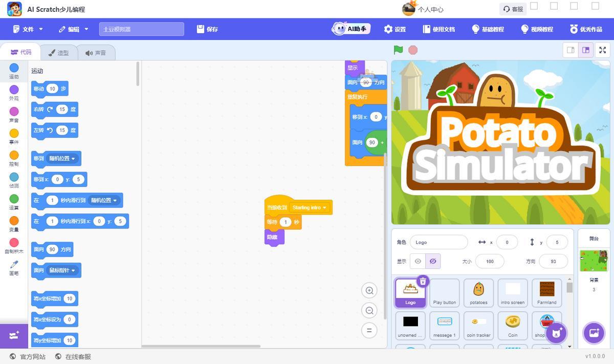The image size is (614, 364).
Task: Open the add extension button
Action: (x=14, y=335)
